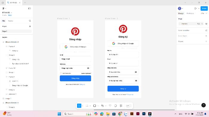Click the Nhớ tài khoản checkbox

tap(61, 73)
